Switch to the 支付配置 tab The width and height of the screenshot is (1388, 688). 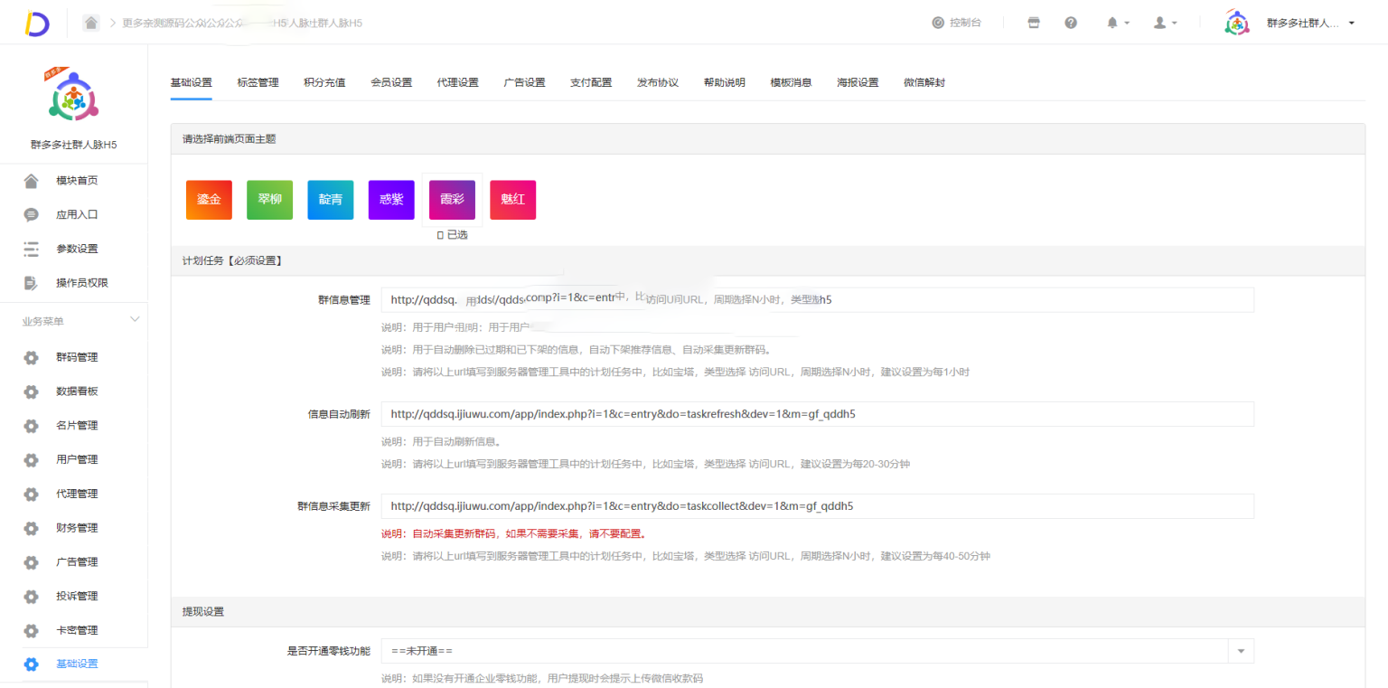tap(591, 82)
